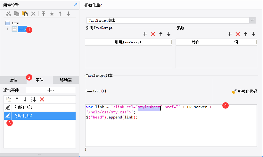Switch to the 属性 tab
The width and height of the screenshot is (263, 157).
[x=13, y=80]
